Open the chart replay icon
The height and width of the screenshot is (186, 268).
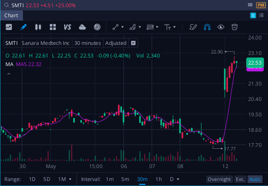tap(97, 27)
